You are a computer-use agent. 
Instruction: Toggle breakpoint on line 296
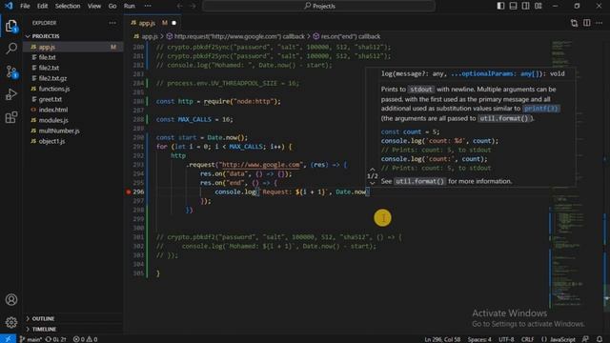(129, 192)
